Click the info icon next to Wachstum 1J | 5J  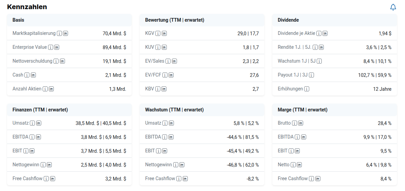pos(319,61)
